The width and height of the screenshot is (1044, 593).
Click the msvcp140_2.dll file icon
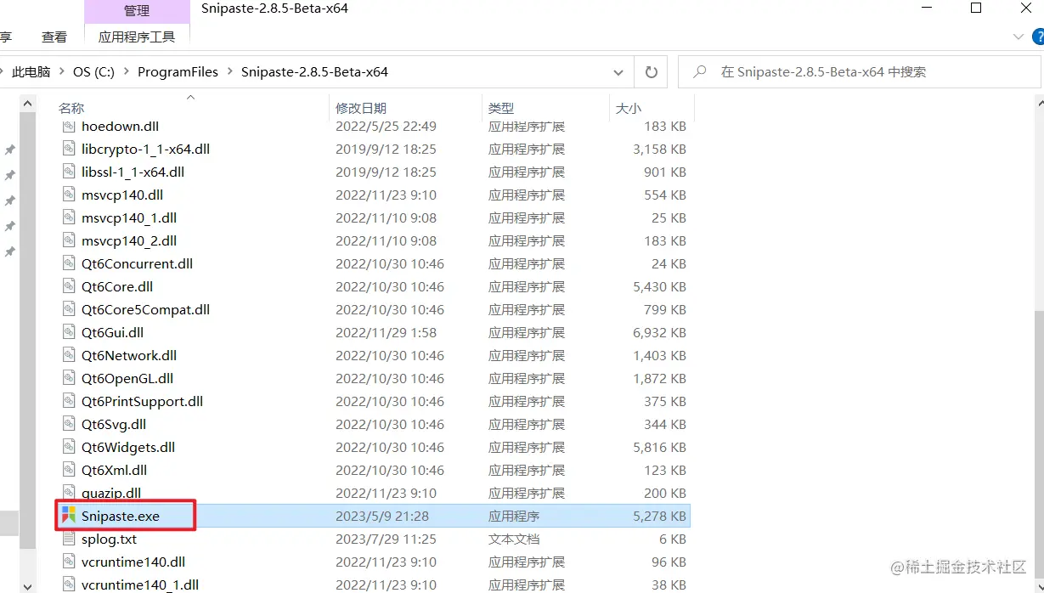[x=69, y=240]
